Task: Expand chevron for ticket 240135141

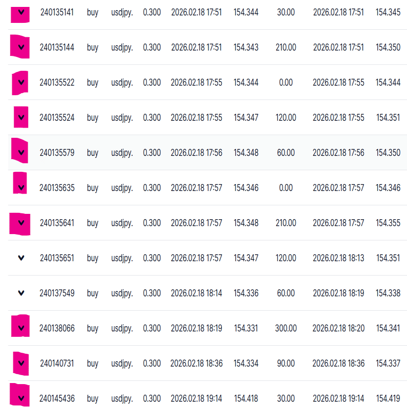Action: click(21, 12)
